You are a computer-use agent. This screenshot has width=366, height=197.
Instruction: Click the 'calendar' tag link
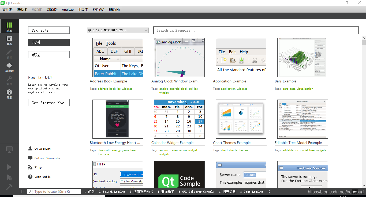(176, 150)
